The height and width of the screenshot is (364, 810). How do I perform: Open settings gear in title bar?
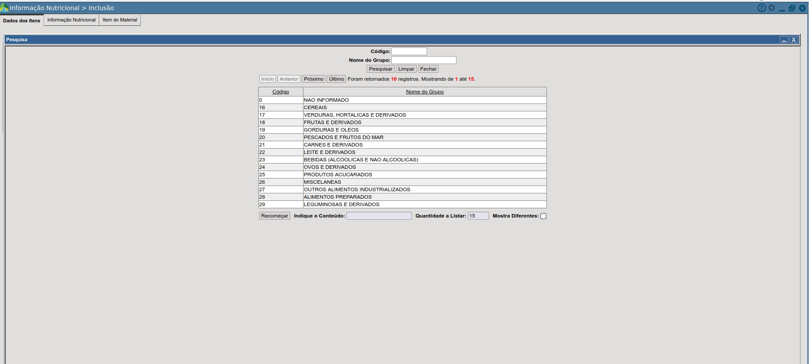(x=771, y=8)
